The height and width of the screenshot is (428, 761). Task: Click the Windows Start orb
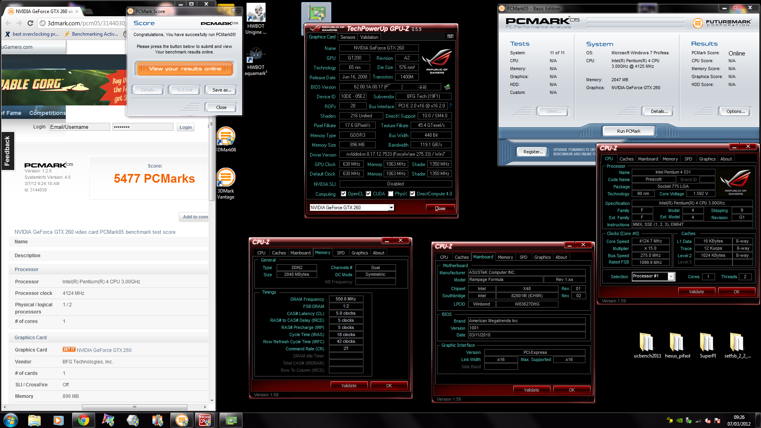pyautogui.click(x=11, y=420)
